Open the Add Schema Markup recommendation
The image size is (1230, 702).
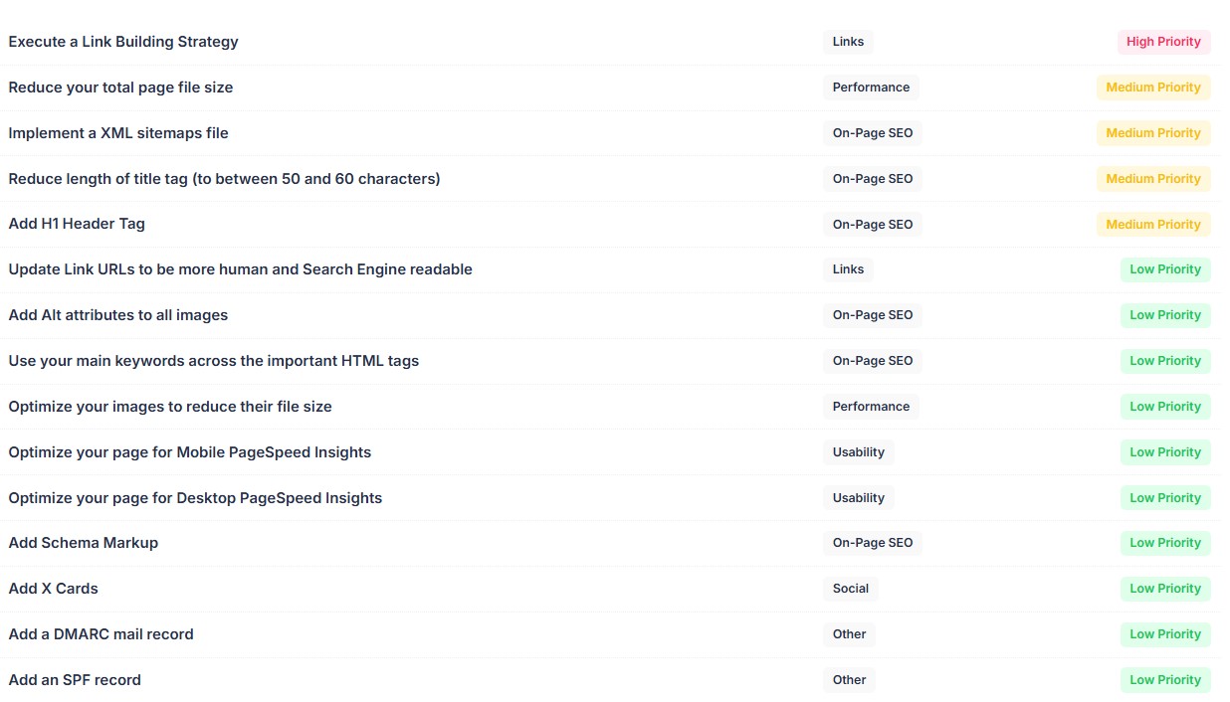coord(84,543)
